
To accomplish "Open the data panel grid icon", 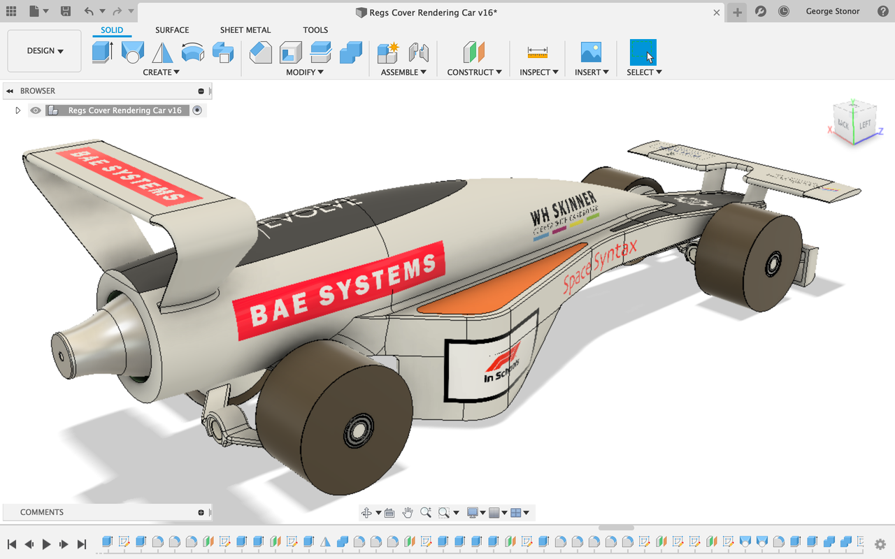I will [11, 12].
